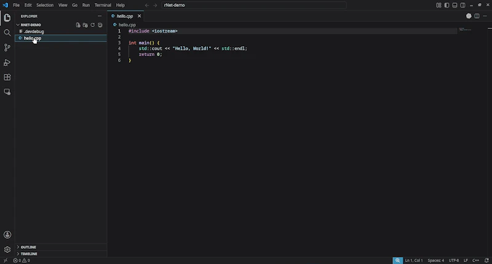Expand the TIMELINE section
Viewport: 492px width, 264px height.
(61, 254)
